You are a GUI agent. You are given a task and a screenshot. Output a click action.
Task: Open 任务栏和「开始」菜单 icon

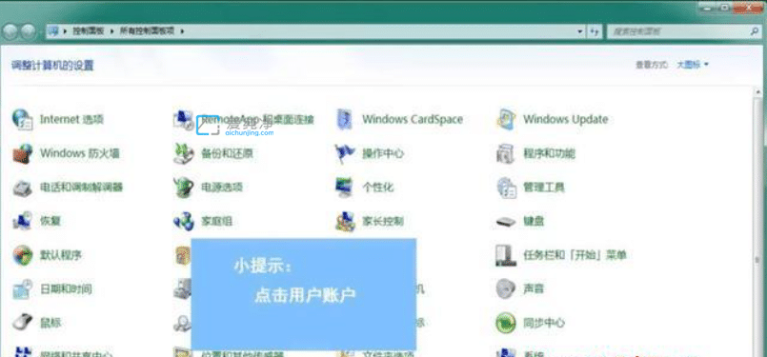point(506,255)
